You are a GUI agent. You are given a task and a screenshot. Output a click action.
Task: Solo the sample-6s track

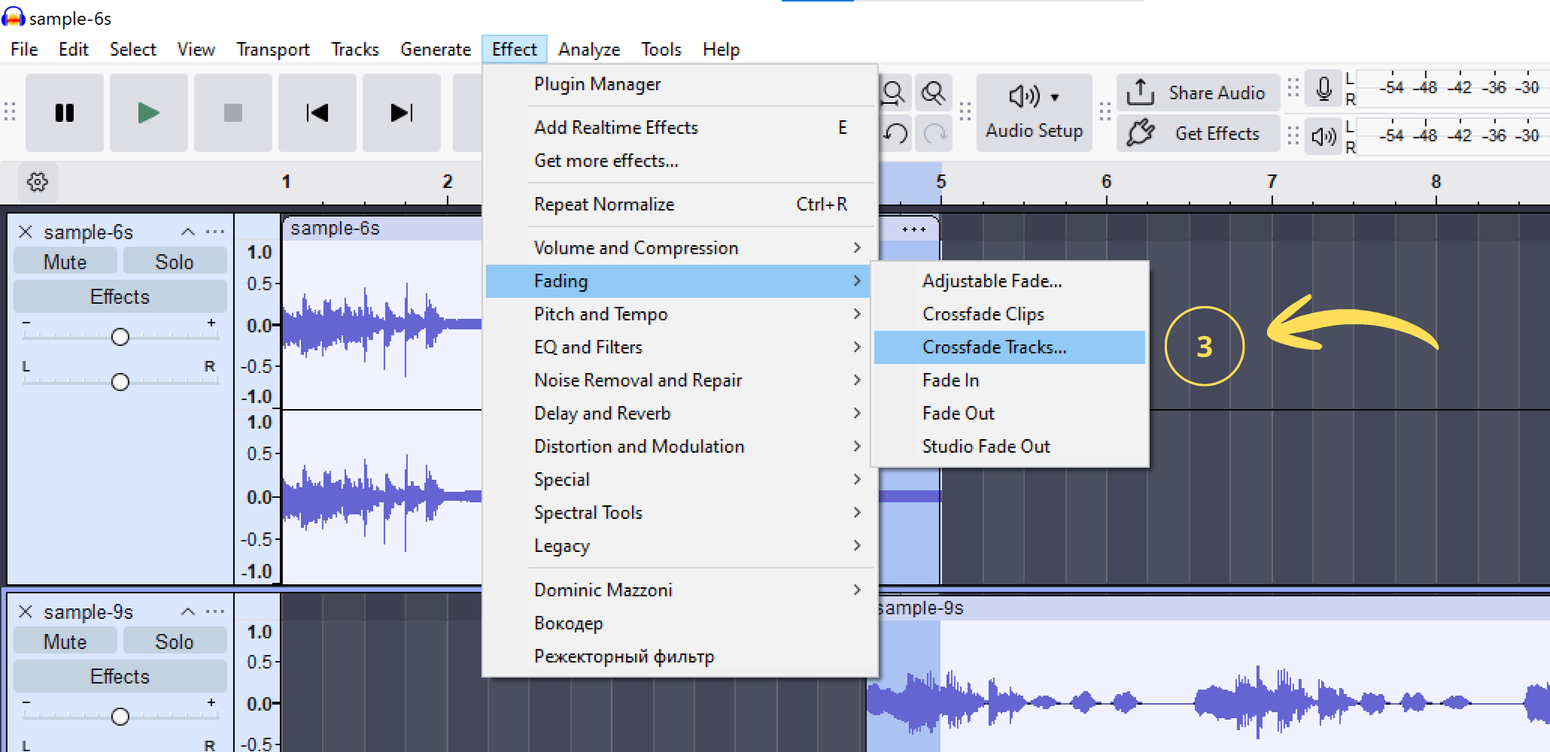click(x=175, y=261)
